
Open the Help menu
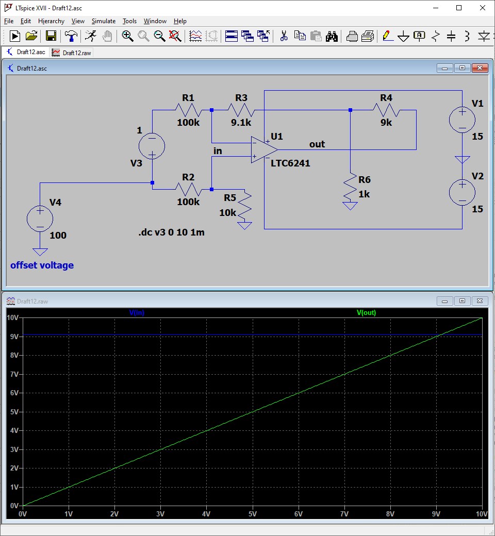(180, 21)
